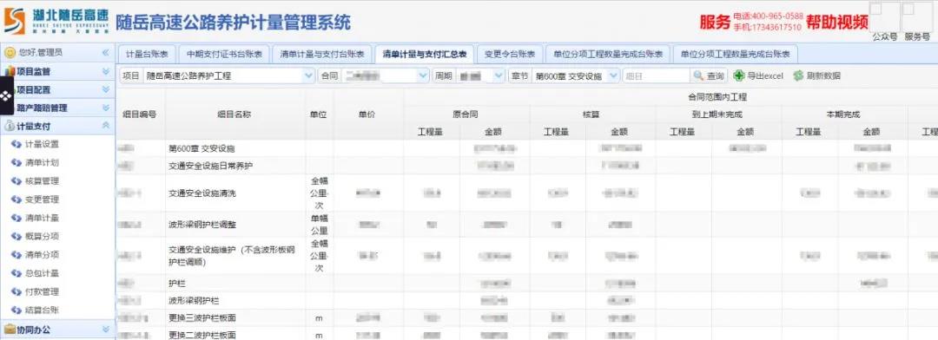Image resolution: width=938 pixels, height=340 pixels.
Task: Open 结算台账 in the sidebar
Action: pos(42,311)
